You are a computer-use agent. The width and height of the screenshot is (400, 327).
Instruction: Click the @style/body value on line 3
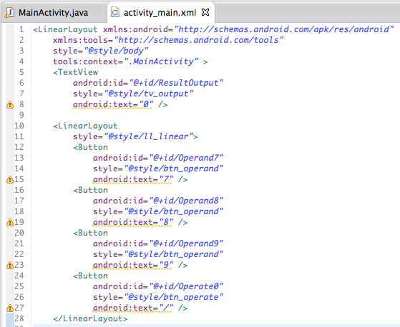(x=117, y=51)
